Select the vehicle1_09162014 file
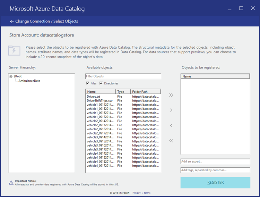Screen dimensions: 260x197 pos(123,113)
